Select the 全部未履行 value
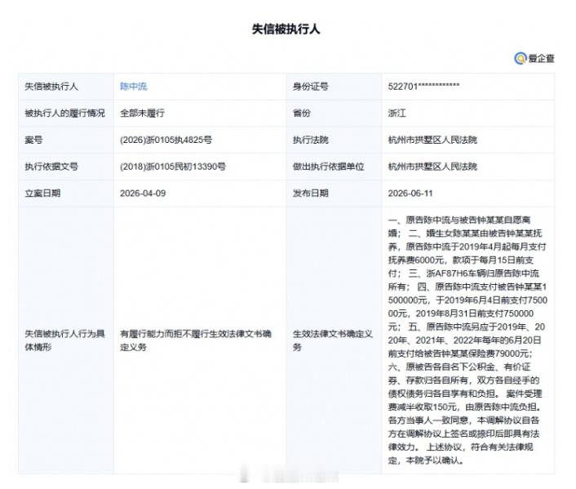 [142, 113]
